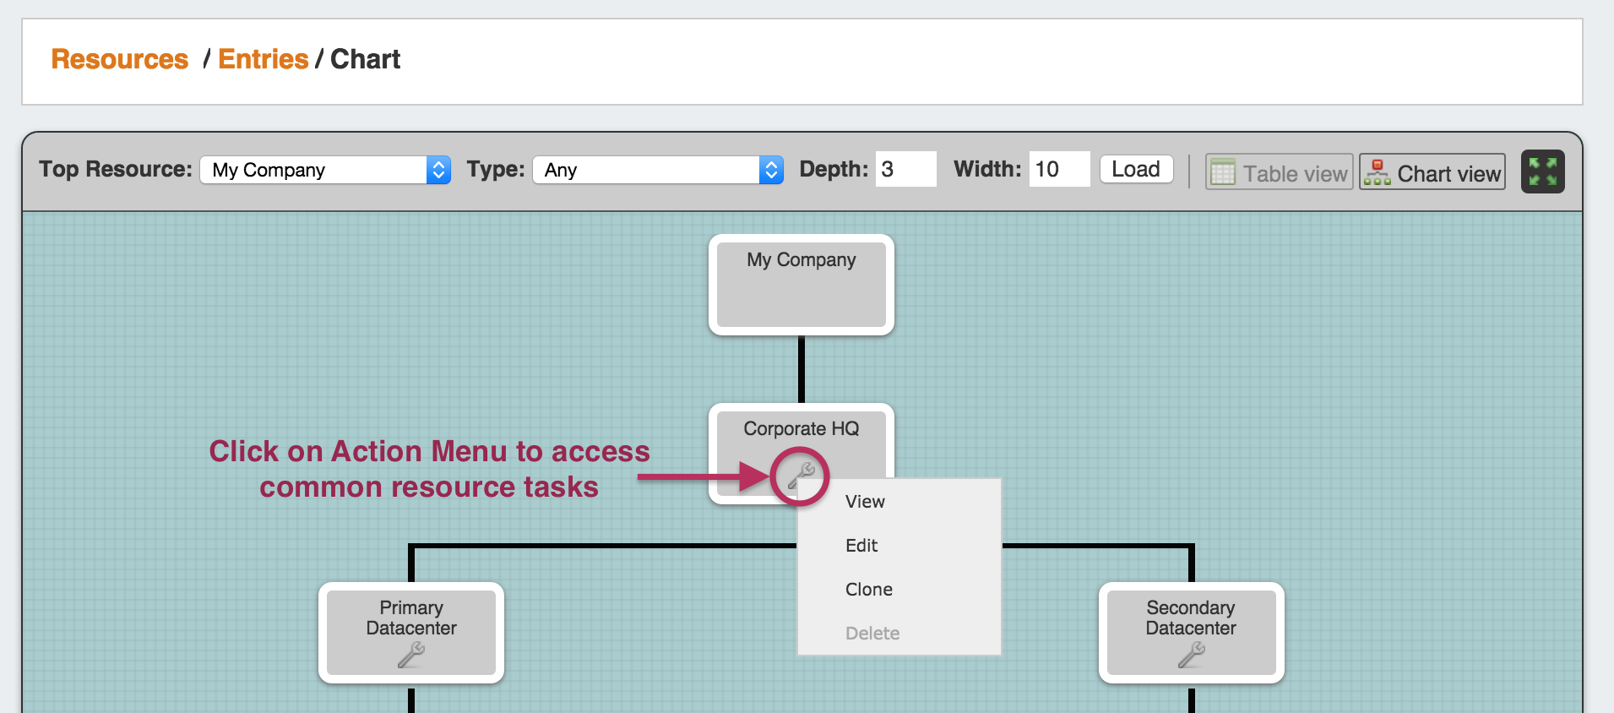Switch to Table view
Image resolution: width=1614 pixels, height=713 pixels.
(1279, 172)
